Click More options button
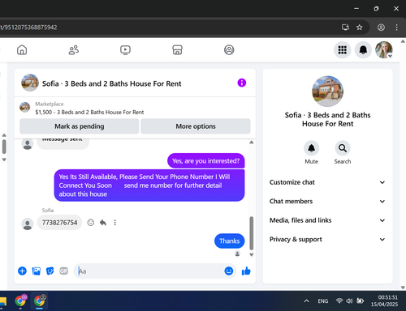The width and height of the screenshot is (406, 311). pos(196,126)
